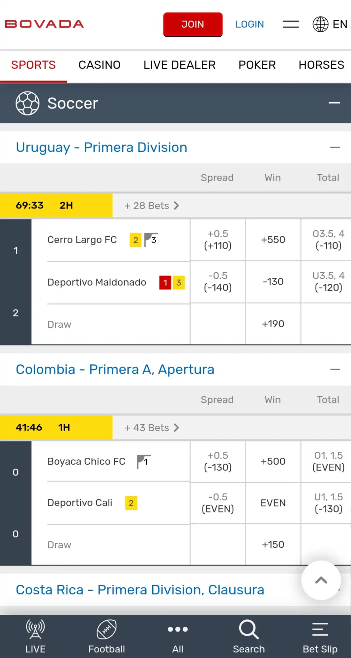The height and width of the screenshot is (658, 351).
Task: Click the red JOIN button
Action: [x=193, y=24]
